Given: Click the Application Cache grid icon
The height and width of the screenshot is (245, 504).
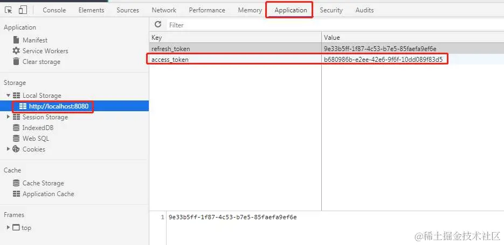Looking at the screenshot, I should click(x=16, y=194).
